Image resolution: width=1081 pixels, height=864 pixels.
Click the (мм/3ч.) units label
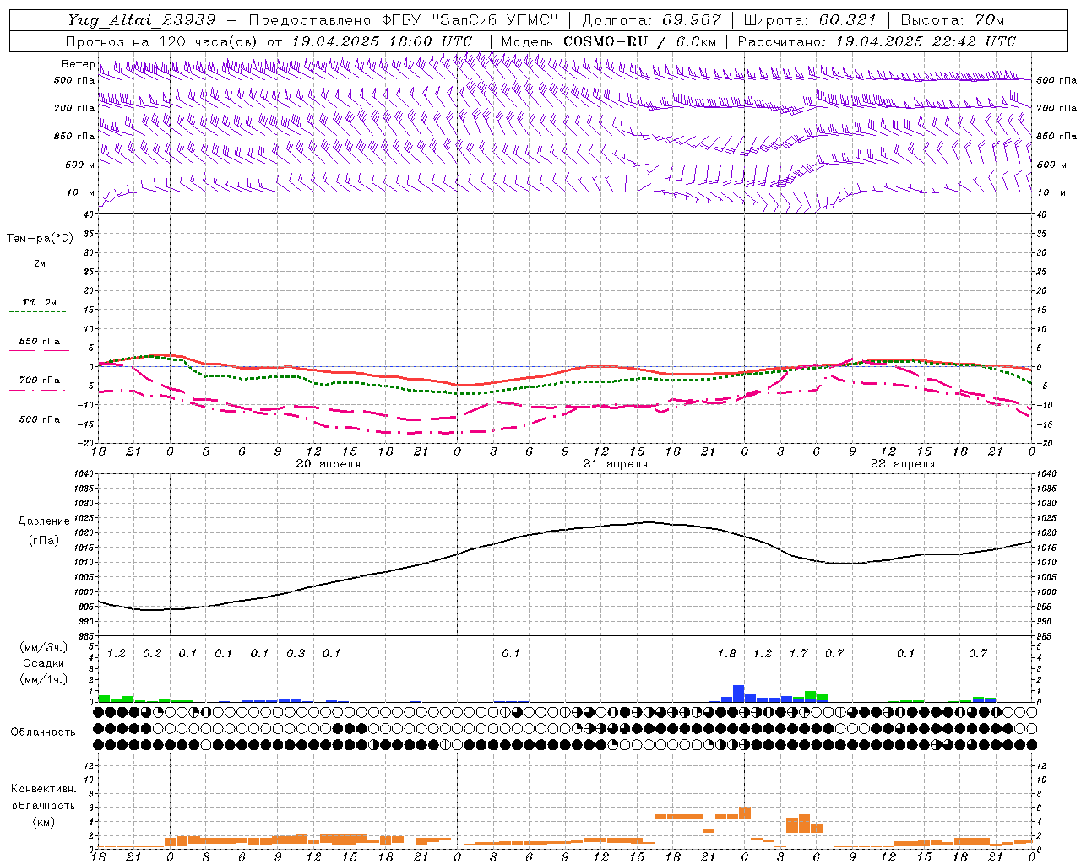44,648
